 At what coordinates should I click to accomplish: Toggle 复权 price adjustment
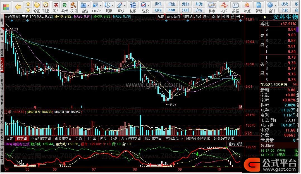coord(206,17)
